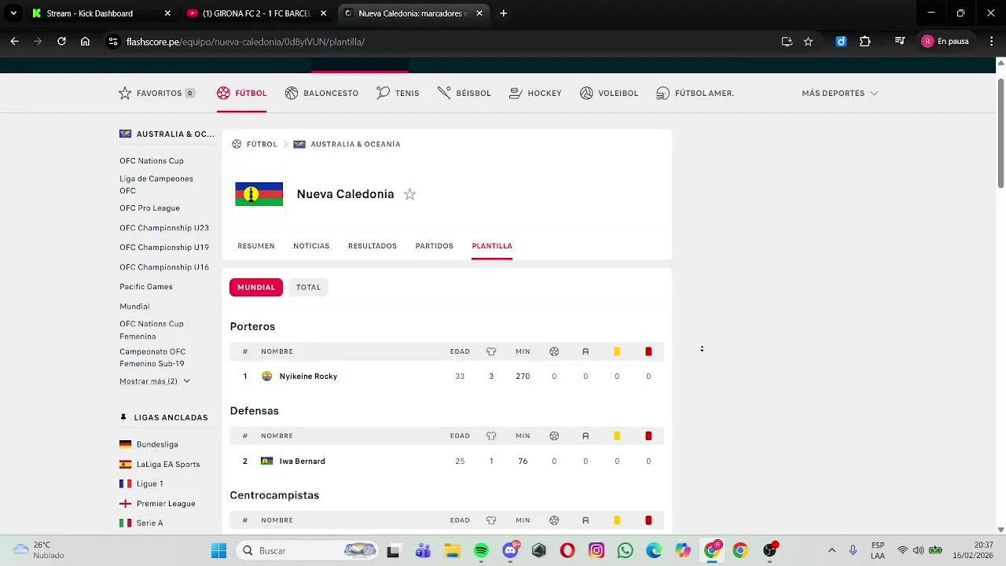Click the taskbar Buscar search box
Viewport: 1006px width, 566px height.
coord(307,550)
